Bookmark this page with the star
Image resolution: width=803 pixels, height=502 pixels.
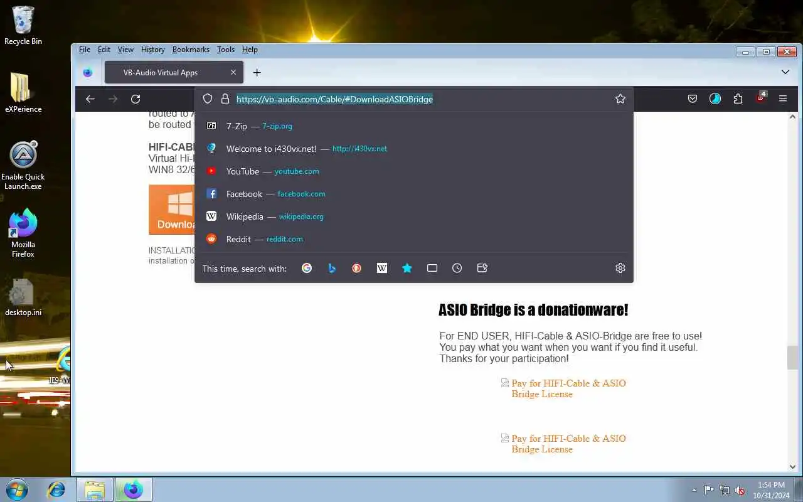tap(620, 99)
